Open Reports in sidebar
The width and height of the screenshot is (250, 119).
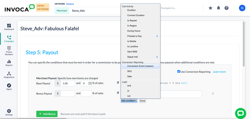(x=9, y=63)
